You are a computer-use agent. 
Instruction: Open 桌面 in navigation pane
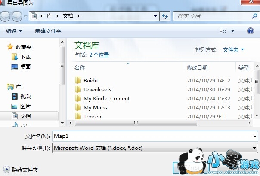pyautogui.click(x=25, y=67)
